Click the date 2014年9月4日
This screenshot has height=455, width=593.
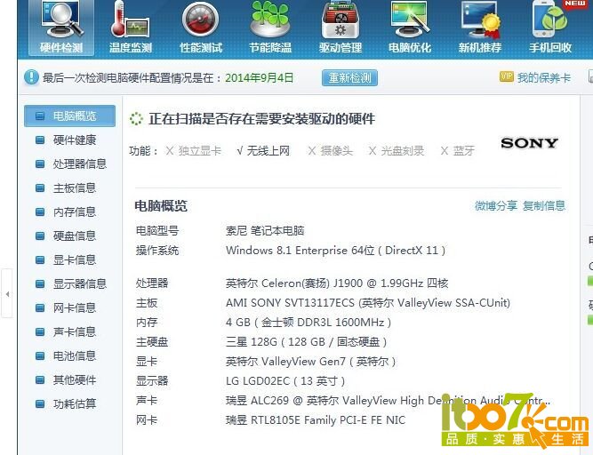coord(260,78)
